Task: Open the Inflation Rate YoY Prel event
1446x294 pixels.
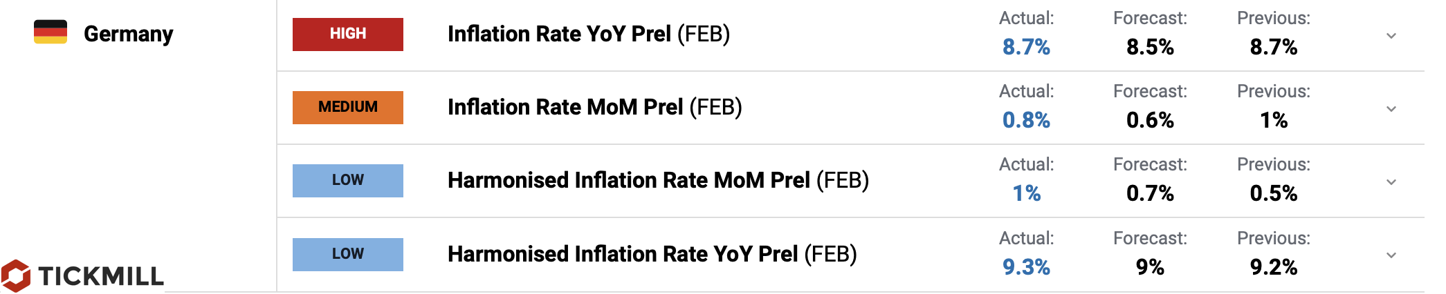Action: pyautogui.click(x=588, y=34)
